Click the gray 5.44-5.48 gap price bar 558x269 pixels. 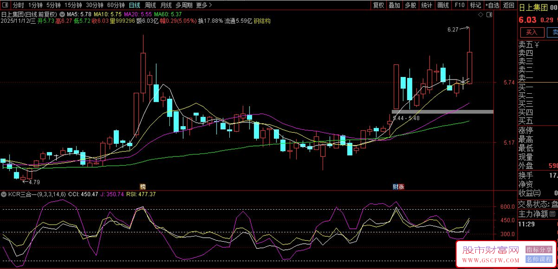pyautogui.click(x=442, y=111)
